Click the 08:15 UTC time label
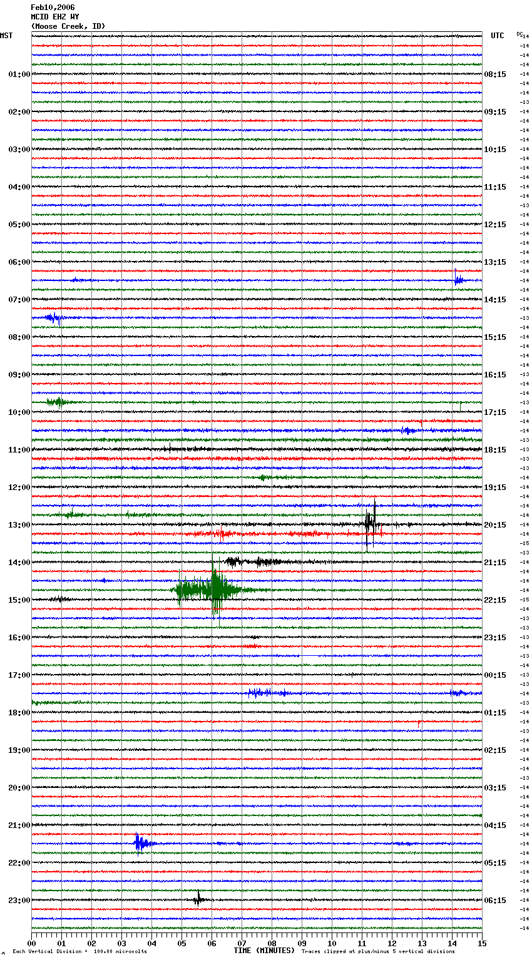This screenshot has height=960, width=532. 495,74
